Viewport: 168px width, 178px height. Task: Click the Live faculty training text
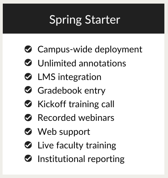tap(77, 146)
